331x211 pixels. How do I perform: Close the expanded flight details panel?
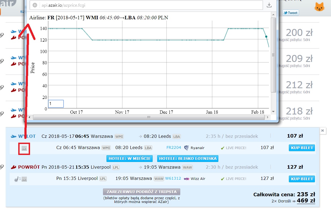click(323, 131)
